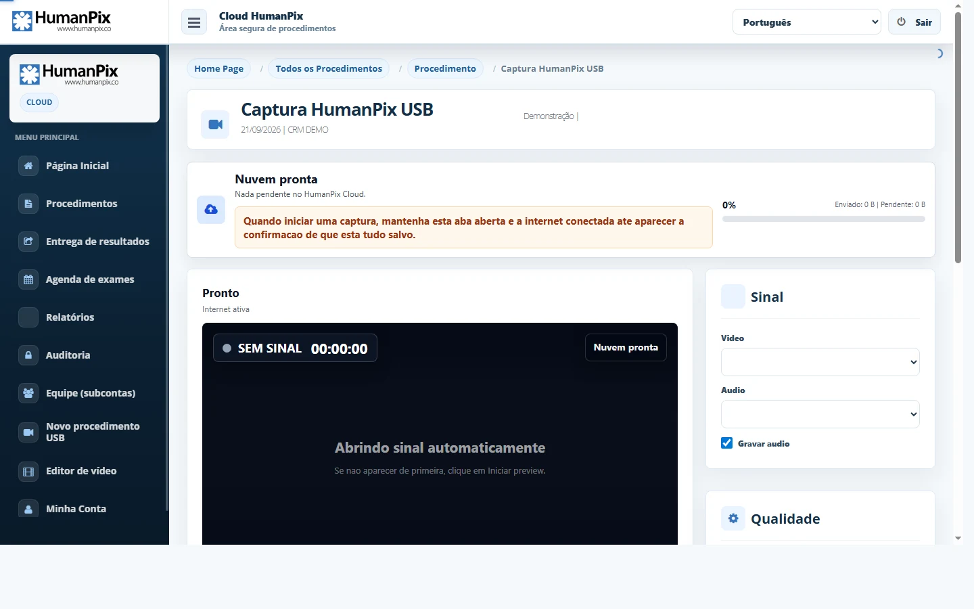Click the empty icon box beside Sinal

click(x=733, y=296)
